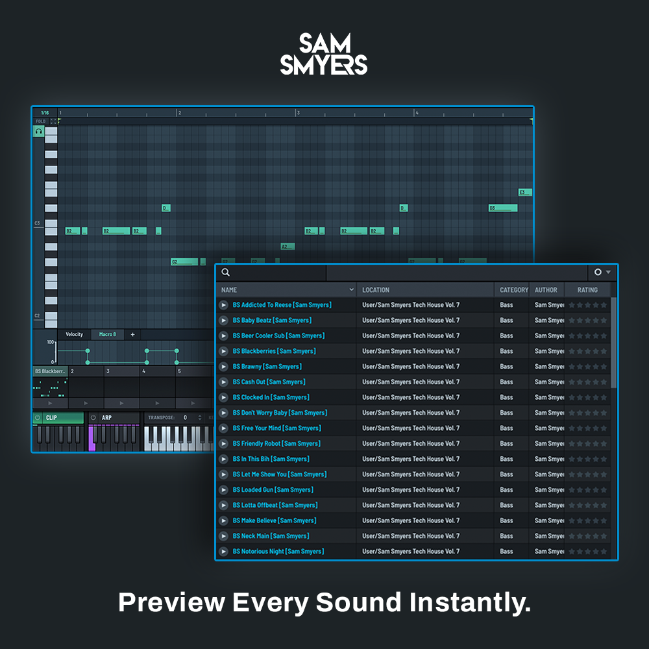Viewport: 649px width, 649px height.
Task: Preview BS Friendly Robot with its play icon
Action: tap(223, 444)
